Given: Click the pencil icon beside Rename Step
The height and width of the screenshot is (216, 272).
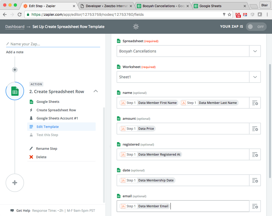Looking at the screenshot, I should point(31,148).
